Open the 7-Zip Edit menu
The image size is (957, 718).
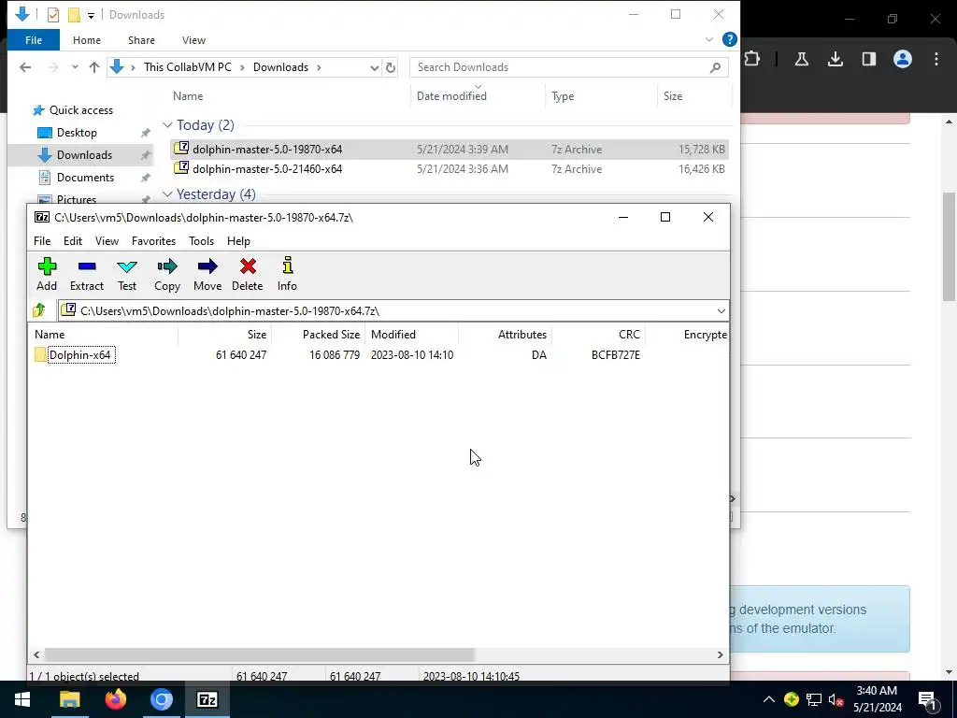[x=73, y=241]
